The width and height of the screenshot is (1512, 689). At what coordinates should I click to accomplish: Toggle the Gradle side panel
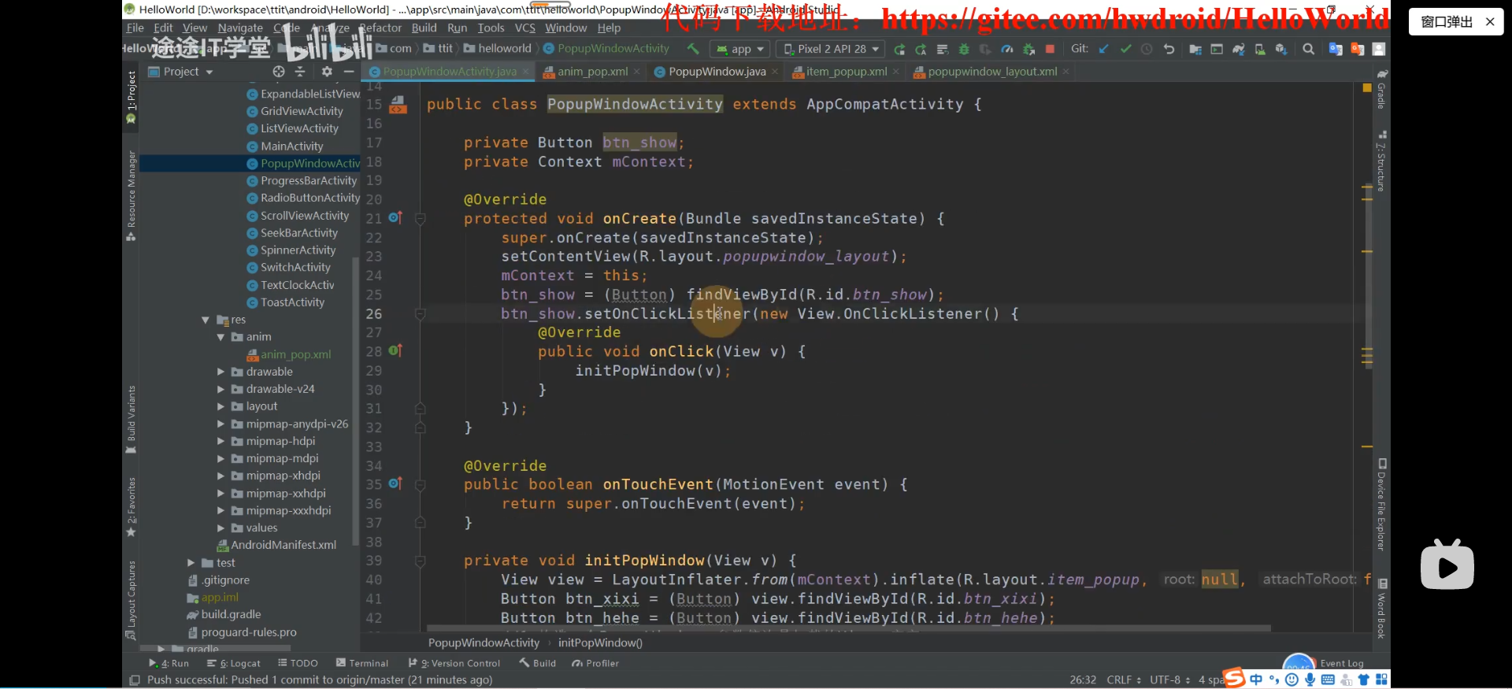(1382, 90)
